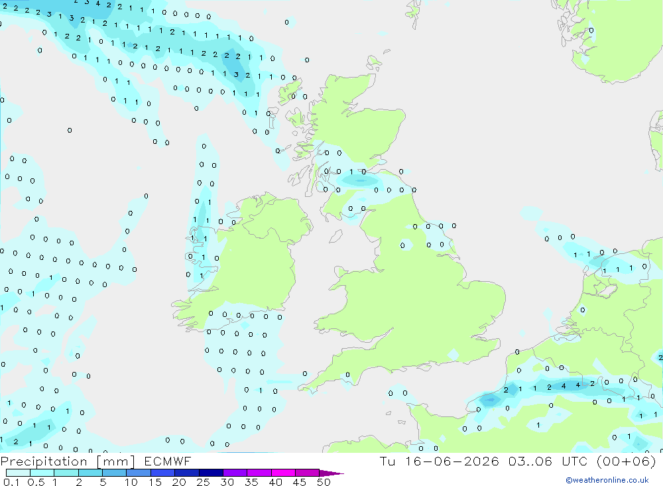Image resolution: width=663 pixels, height=486 pixels.
Task: Click the 35–40 mm legend color swatch
Action: tap(259, 473)
